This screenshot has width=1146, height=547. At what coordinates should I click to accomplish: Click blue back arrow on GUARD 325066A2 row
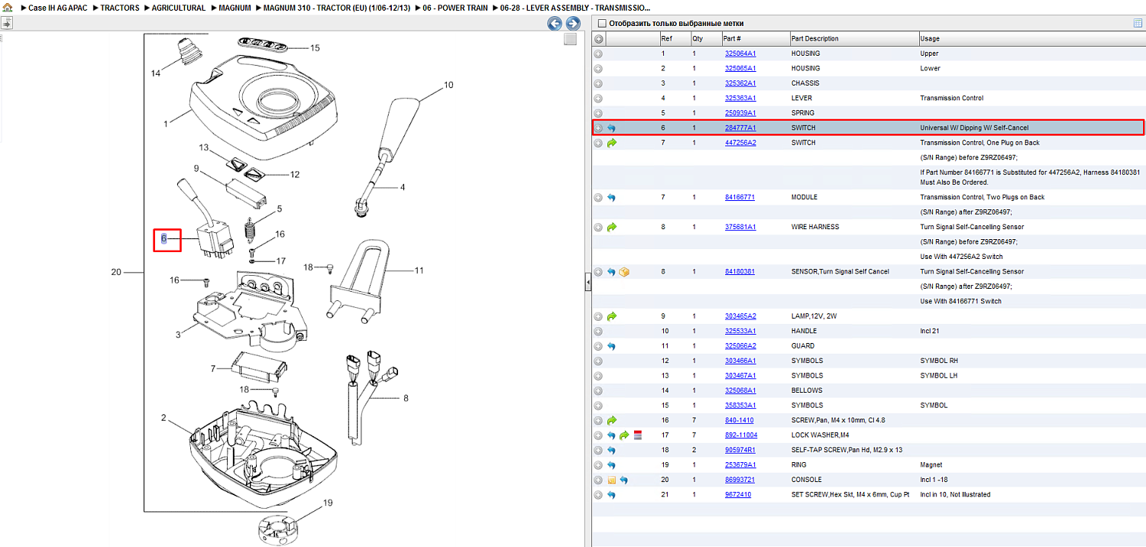coord(611,346)
